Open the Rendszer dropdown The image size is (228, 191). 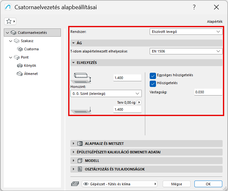tap(186, 32)
